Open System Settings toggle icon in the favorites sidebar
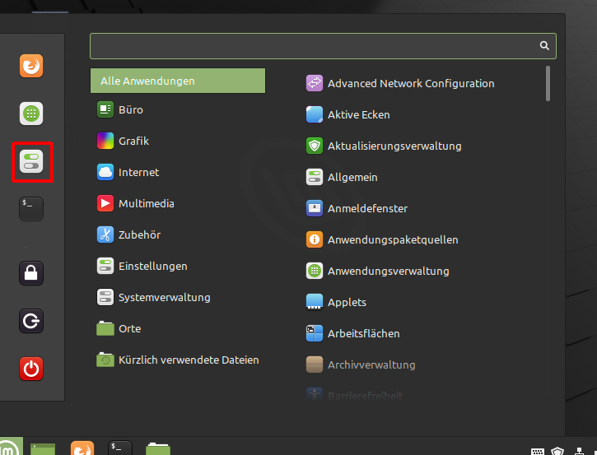Screen dimensions: 597x455 31,161
